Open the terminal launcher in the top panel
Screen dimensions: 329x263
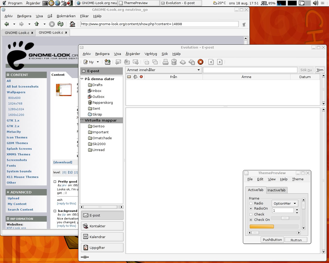pos(45,3)
